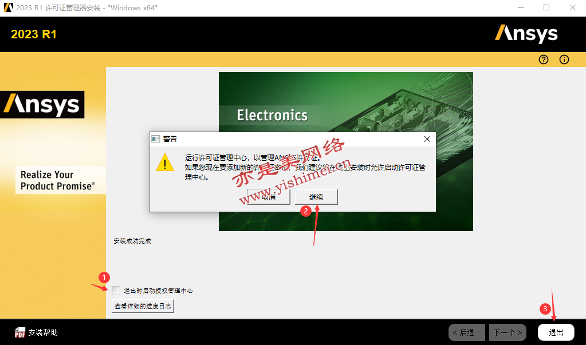Click the 警告 dialog title bar icon
The image size is (586, 345).
(x=155, y=139)
